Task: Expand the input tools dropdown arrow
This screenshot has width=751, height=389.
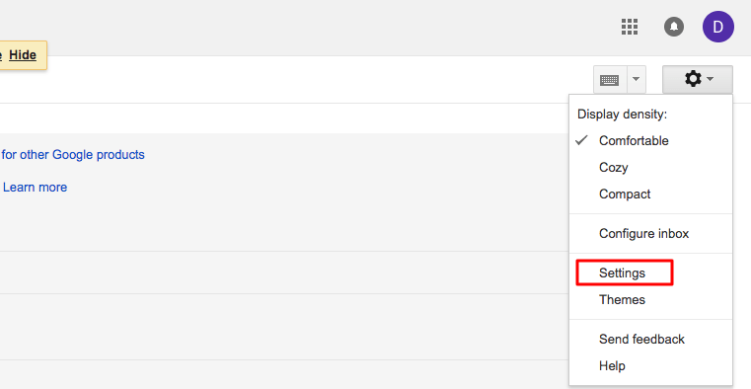Action: (637, 80)
